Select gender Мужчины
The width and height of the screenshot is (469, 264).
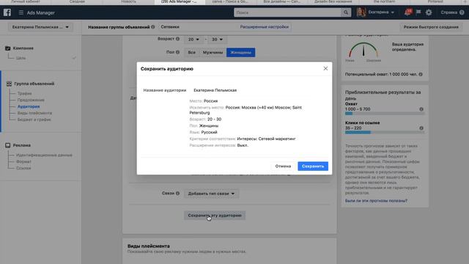pos(213,52)
